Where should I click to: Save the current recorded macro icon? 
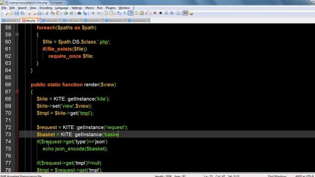[178, 13]
